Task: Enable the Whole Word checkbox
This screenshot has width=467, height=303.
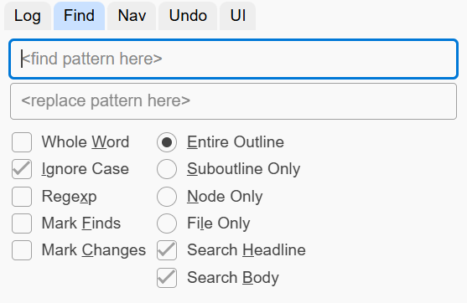Action: (x=22, y=142)
